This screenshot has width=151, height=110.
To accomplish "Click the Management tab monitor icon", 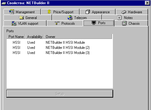I will tap(11, 12).
